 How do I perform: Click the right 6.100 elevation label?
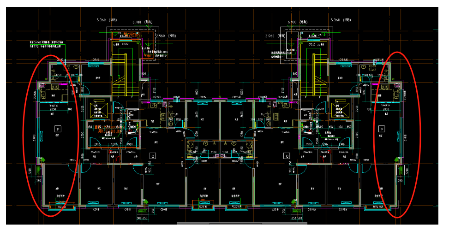point(298,22)
